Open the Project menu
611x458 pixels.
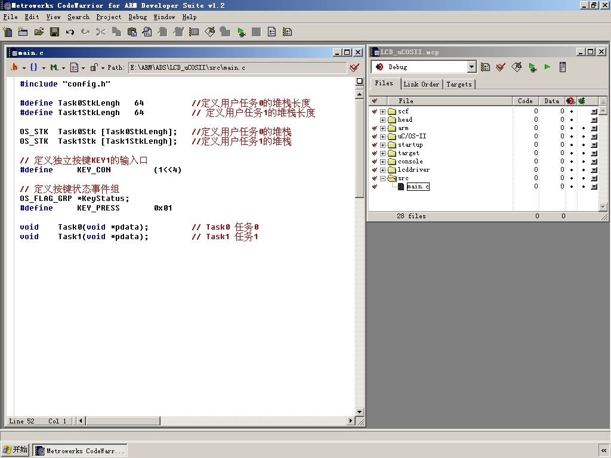(x=109, y=17)
